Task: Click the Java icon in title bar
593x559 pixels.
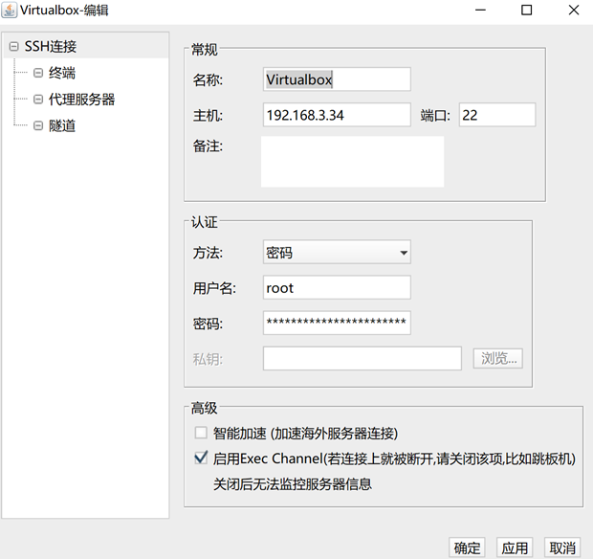Action: [x=10, y=11]
